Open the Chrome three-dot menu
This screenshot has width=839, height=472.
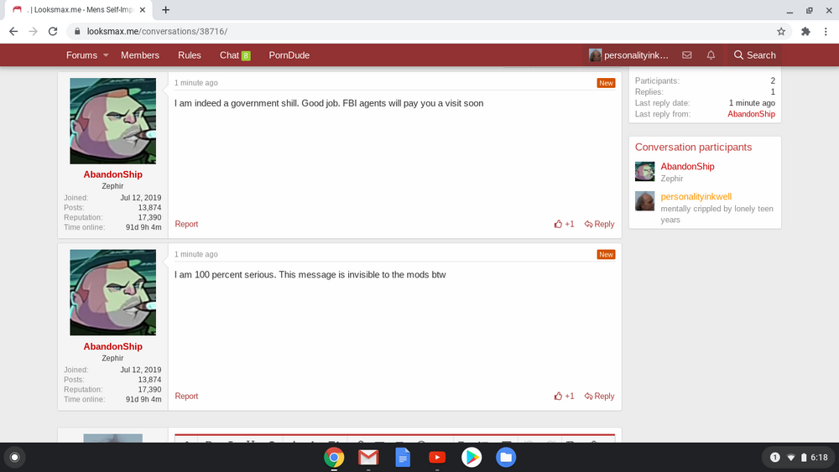(x=826, y=31)
